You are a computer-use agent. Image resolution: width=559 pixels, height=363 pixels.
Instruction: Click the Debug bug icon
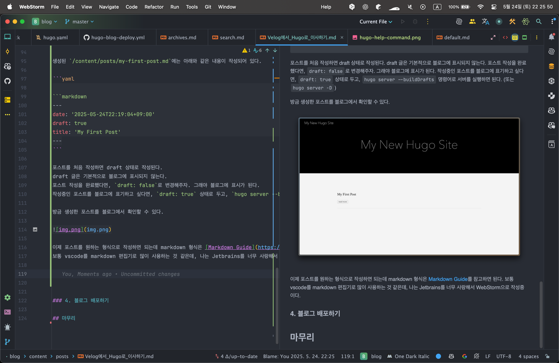pyautogui.click(x=415, y=22)
